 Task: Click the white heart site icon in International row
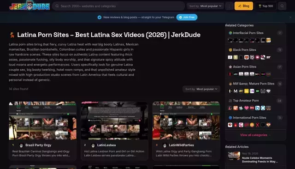230,125
